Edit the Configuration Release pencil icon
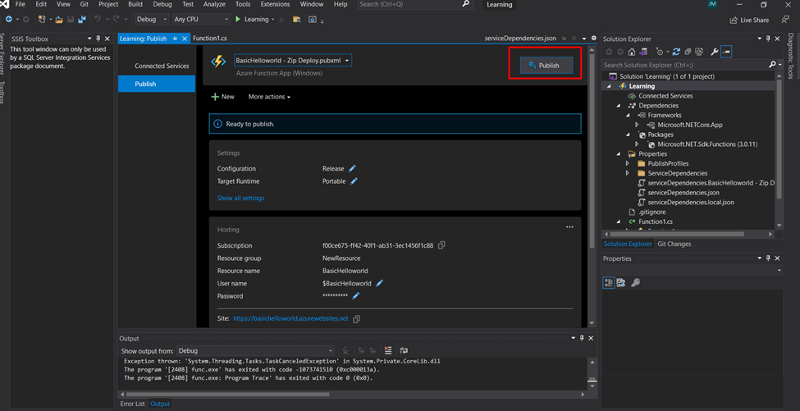 pos(352,169)
